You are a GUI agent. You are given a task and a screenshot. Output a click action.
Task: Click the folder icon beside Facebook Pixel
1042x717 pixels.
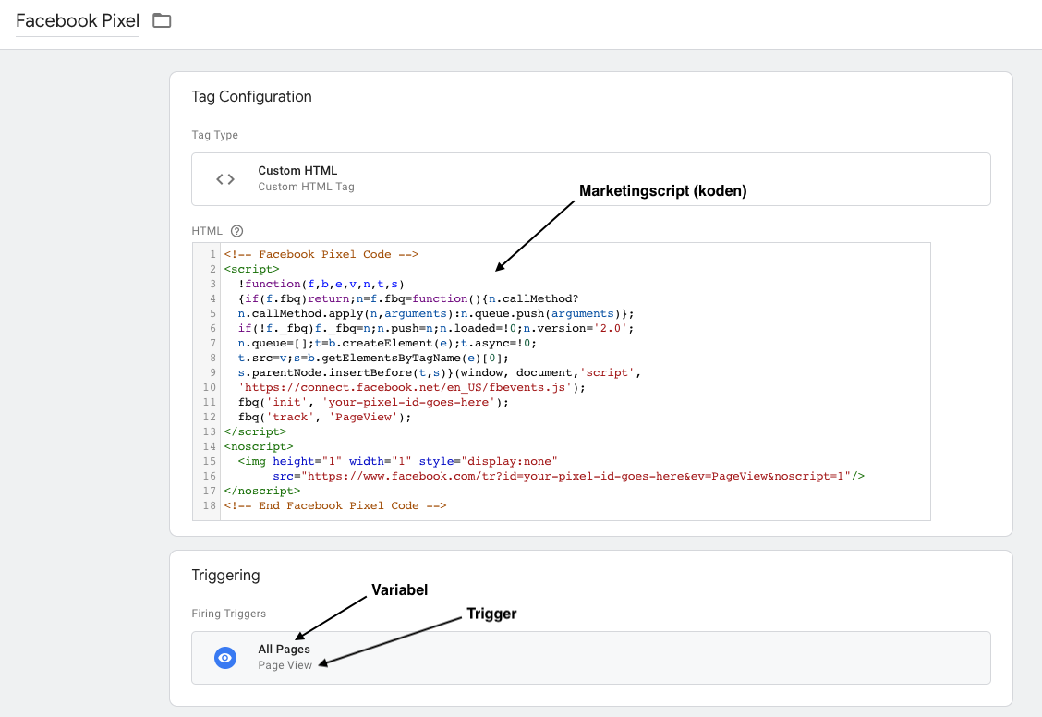162,20
